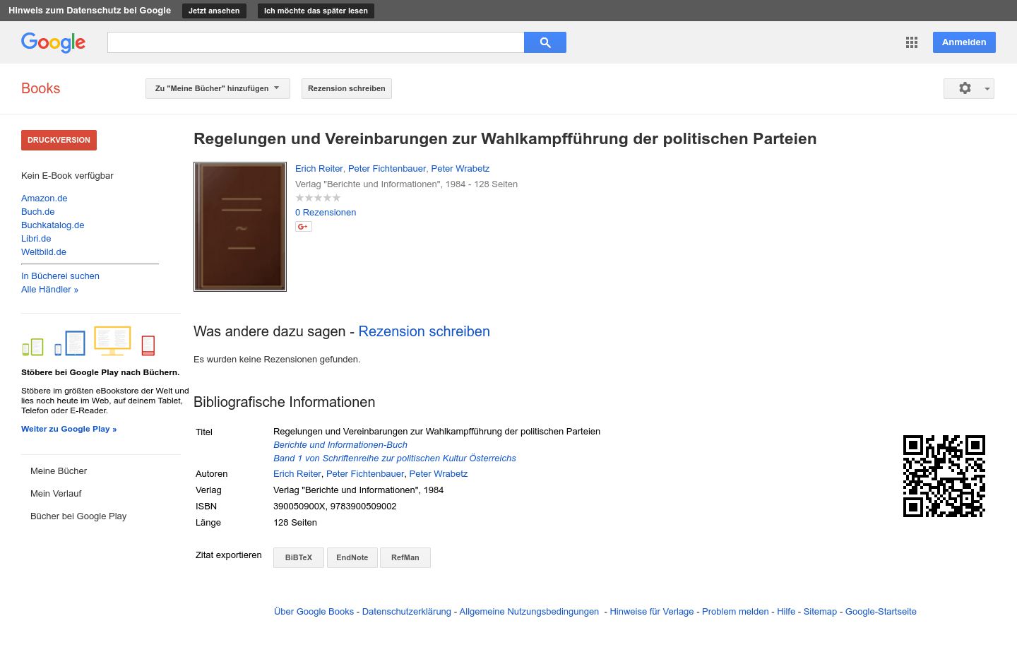
Task: Click Peter Wrabetz in Autoren row
Action: [x=439, y=474]
